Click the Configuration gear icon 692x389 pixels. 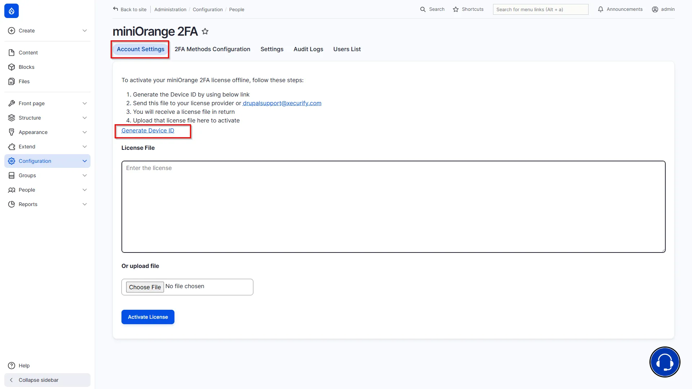pyautogui.click(x=12, y=161)
